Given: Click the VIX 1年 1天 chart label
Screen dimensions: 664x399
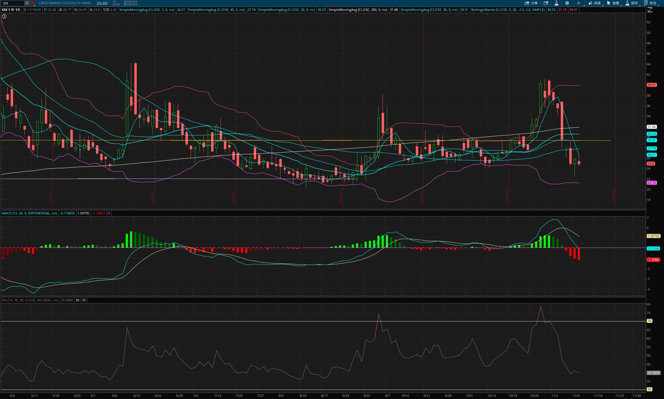Looking at the screenshot, I should point(11,10).
